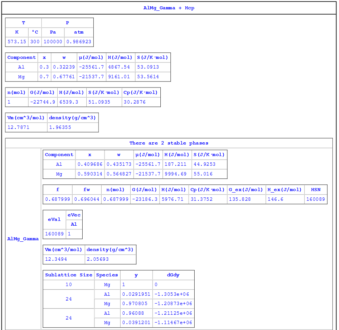The image size is (339, 330).
Task: Select the atm value 0.986923
Action: point(79,42)
